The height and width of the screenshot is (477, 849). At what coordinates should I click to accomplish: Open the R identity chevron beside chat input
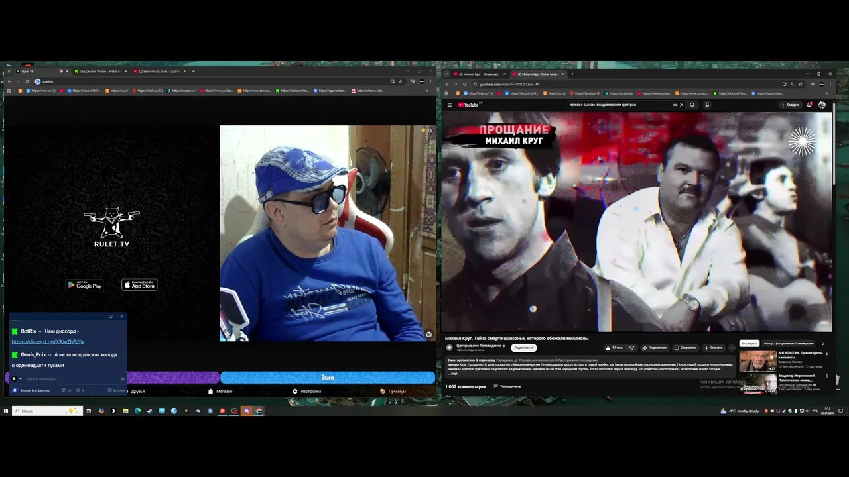tap(21, 379)
